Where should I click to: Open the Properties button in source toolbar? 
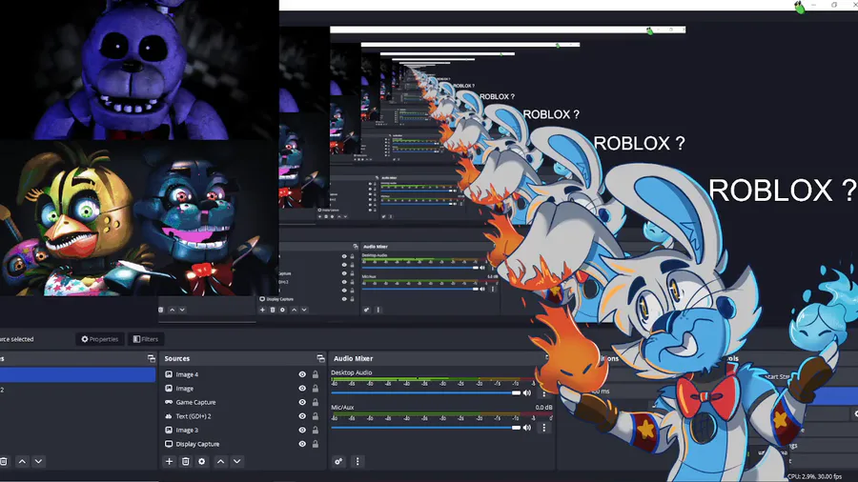click(x=99, y=339)
